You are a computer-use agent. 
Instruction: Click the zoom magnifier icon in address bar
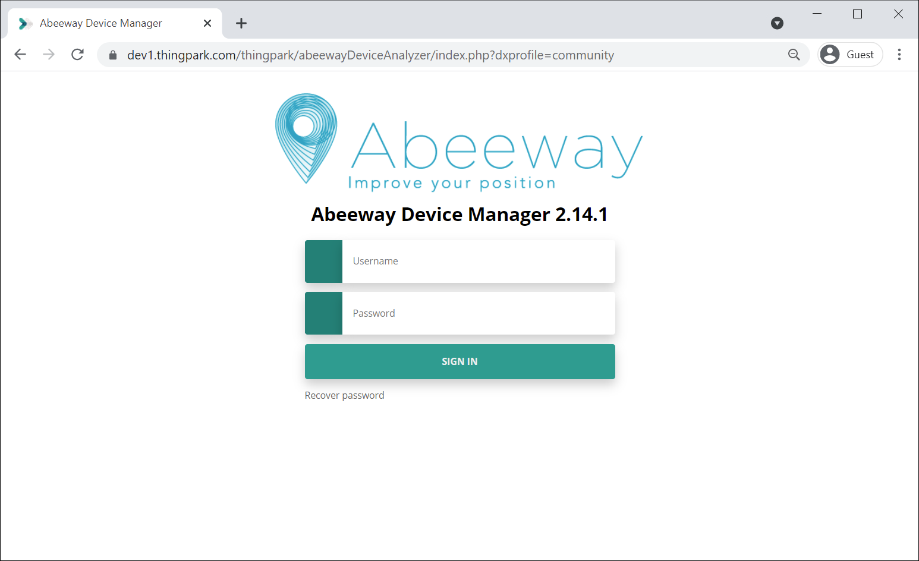coord(794,55)
